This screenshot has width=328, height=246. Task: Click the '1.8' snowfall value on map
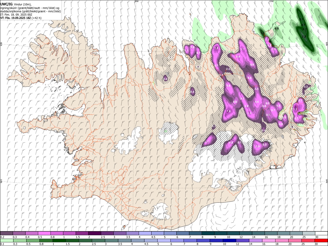point(216,48)
